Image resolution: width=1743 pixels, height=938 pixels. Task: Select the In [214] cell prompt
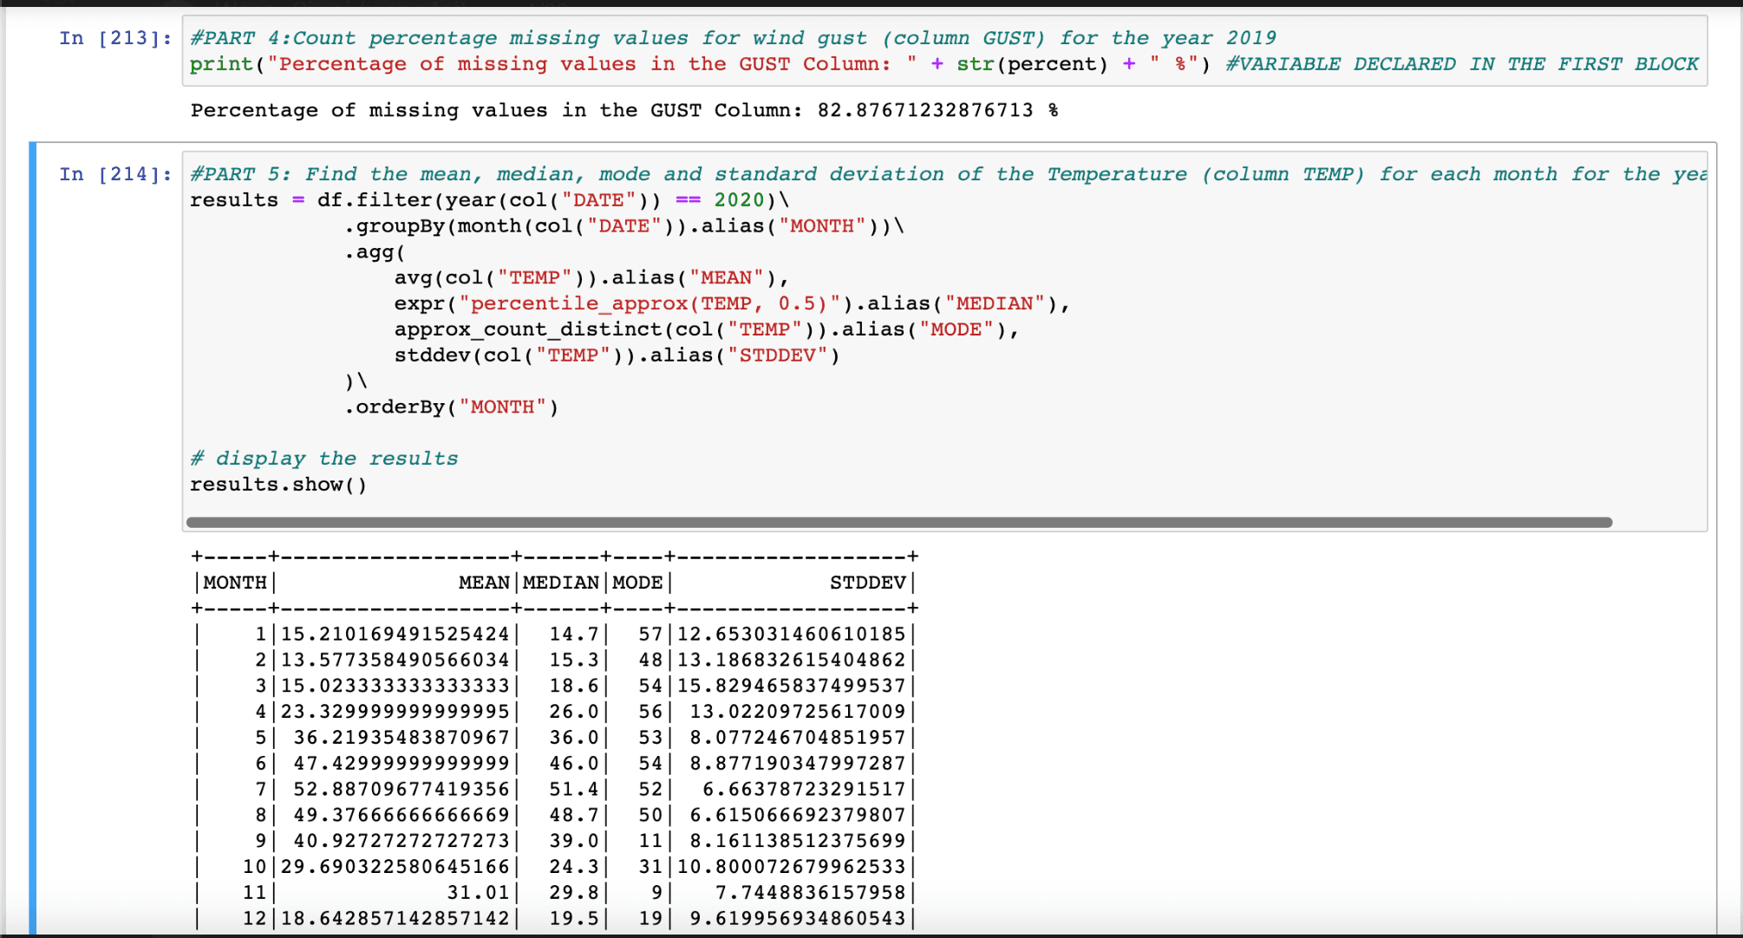pos(115,174)
